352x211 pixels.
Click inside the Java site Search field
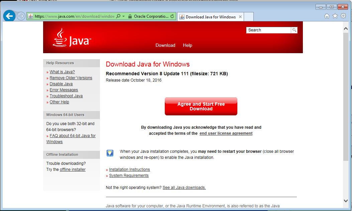coord(268,30)
